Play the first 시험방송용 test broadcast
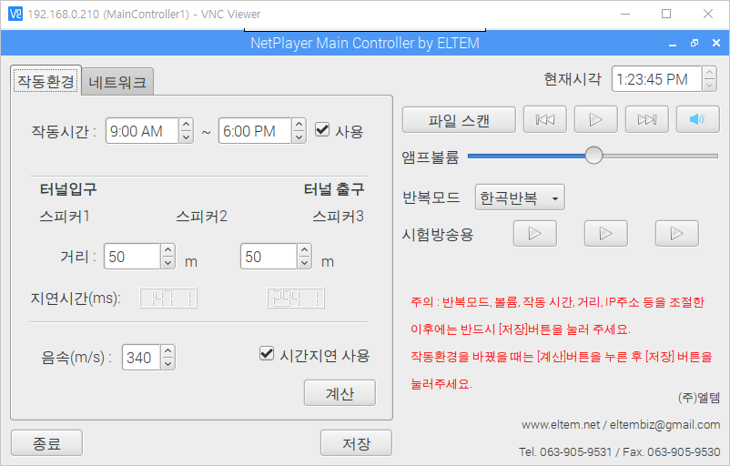The width and height of the screenshot is (730, 466). (534, 234)
